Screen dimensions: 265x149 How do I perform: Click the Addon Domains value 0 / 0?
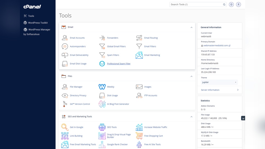(203, 110)
